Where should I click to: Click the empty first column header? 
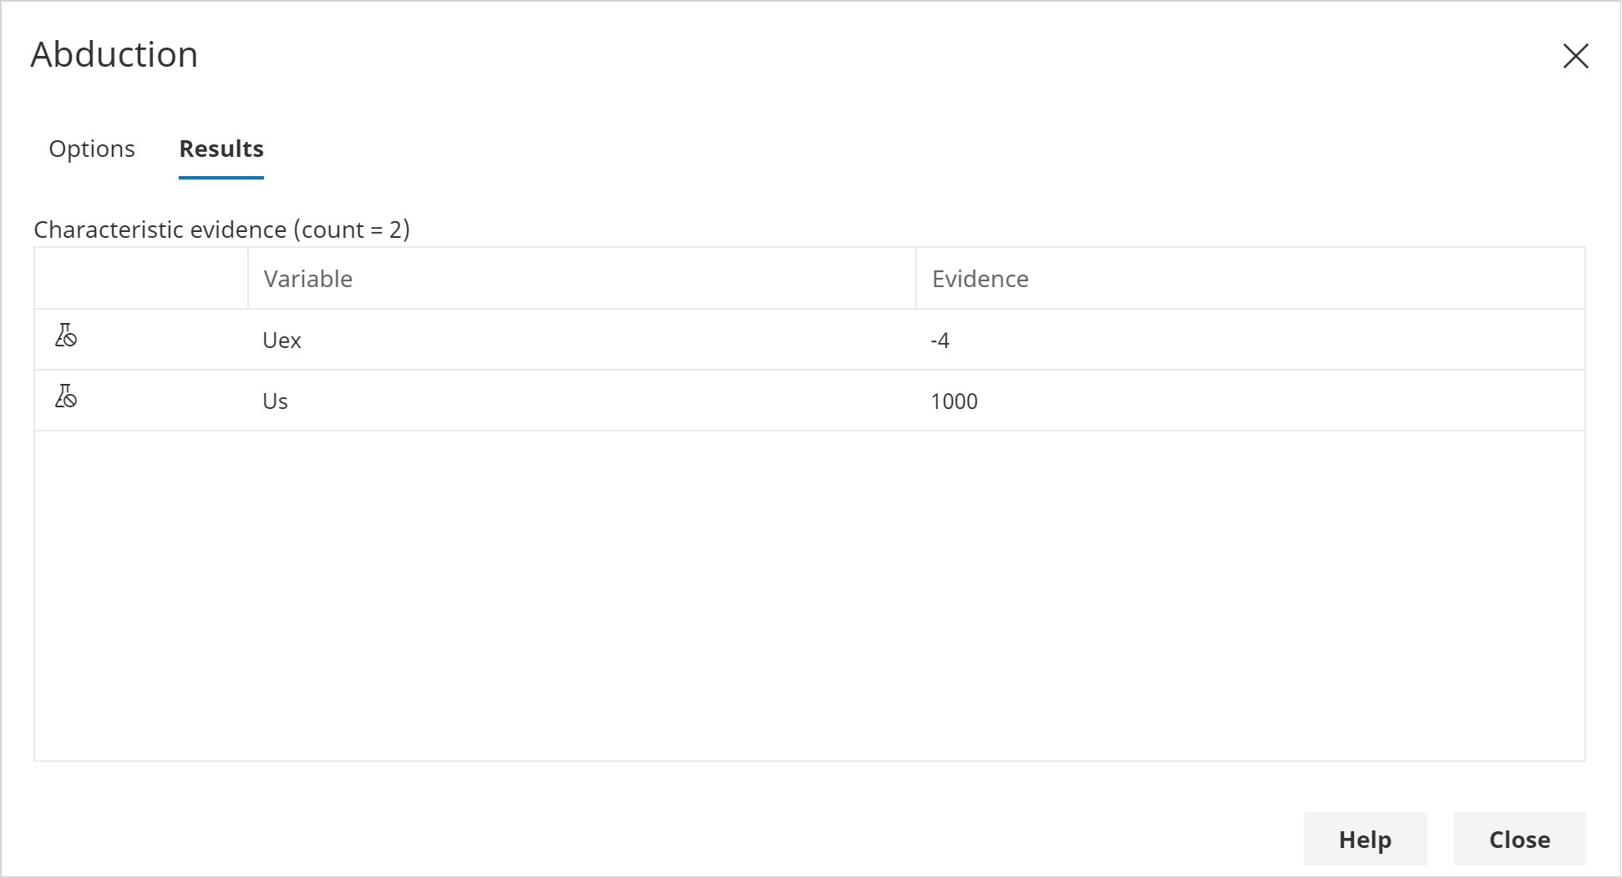(x=140, y=279)
